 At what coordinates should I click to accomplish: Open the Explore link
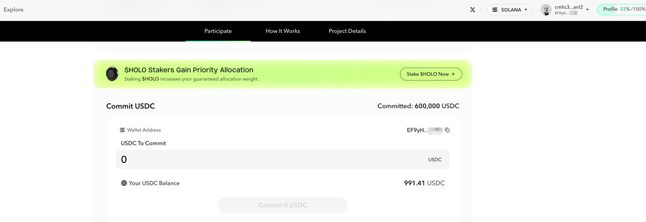coord(13,10)
